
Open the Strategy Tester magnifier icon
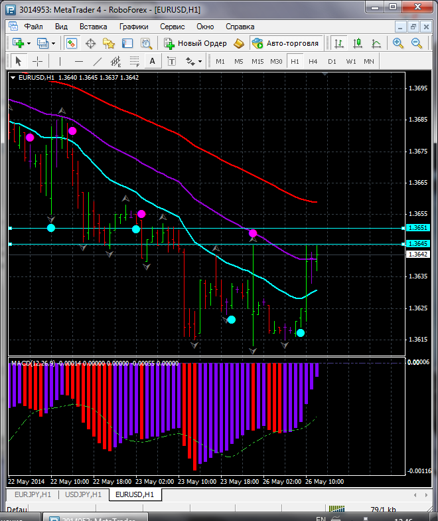(x=146, y=43)
